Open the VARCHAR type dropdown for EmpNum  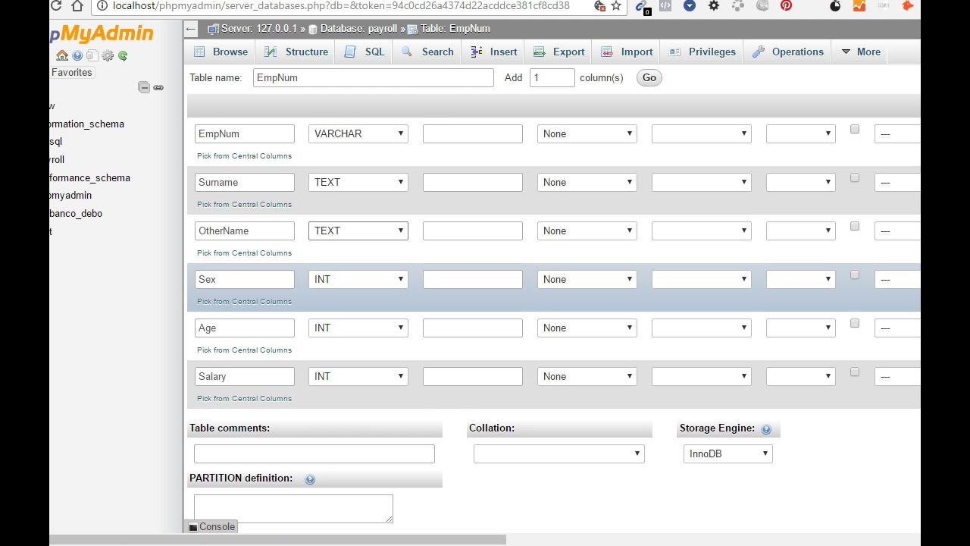point(358,133)
